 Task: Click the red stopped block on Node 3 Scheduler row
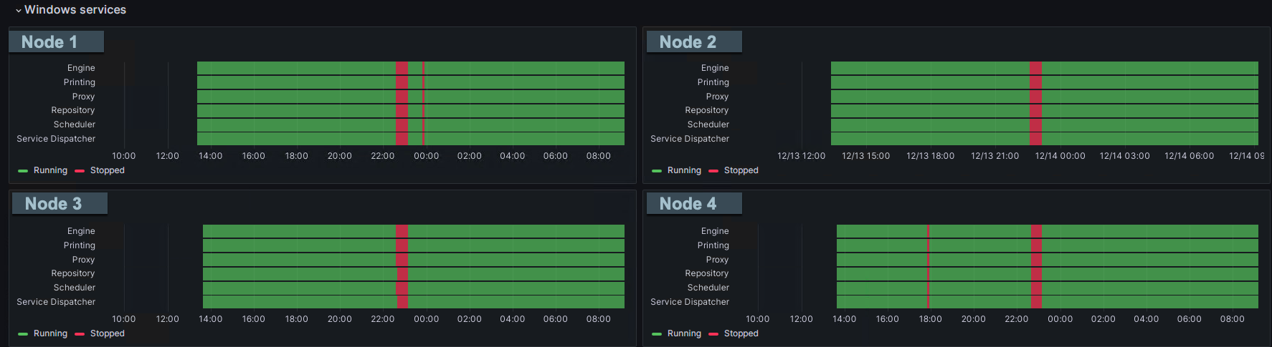[402, 288]
